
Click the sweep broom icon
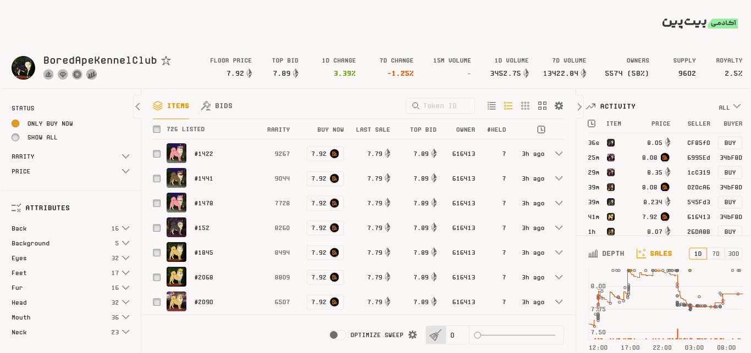pos(435,335)
